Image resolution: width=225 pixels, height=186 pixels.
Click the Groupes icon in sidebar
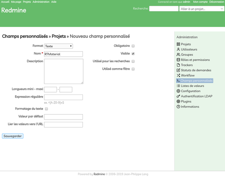[x=178, y=55]
